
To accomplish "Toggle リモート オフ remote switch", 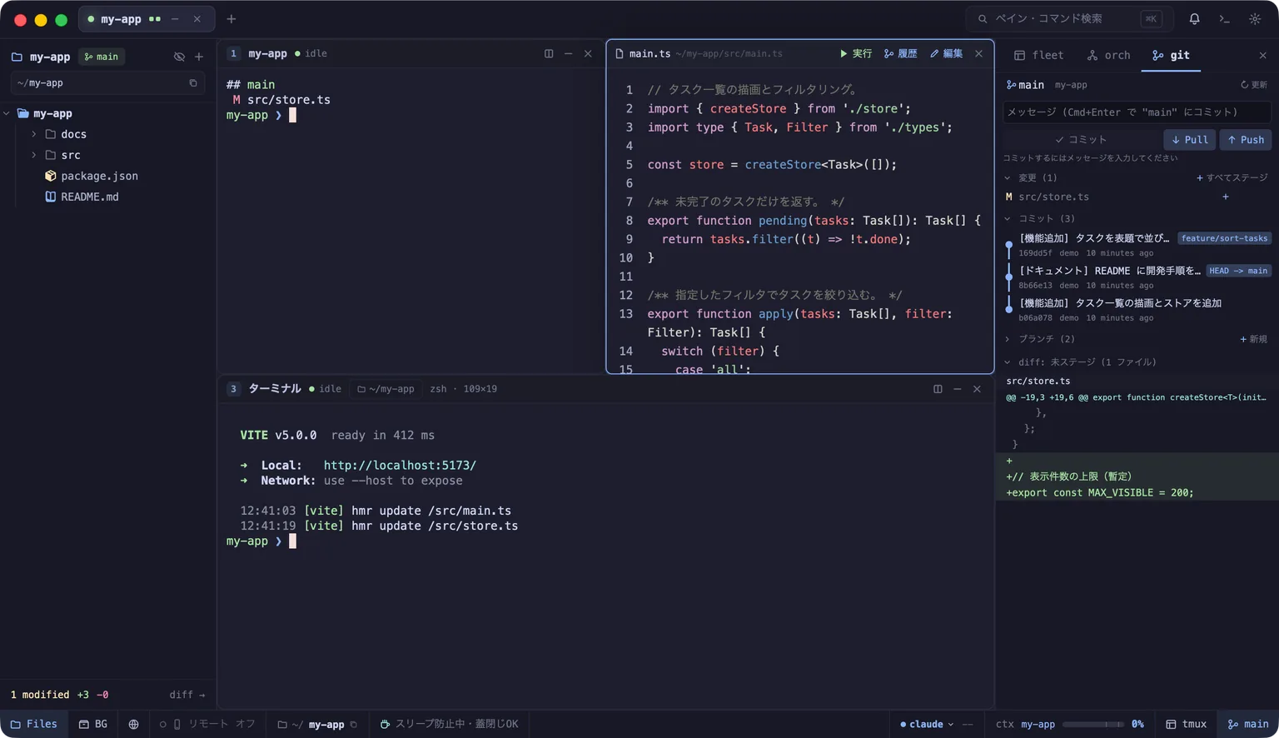I will coord(207,724).
